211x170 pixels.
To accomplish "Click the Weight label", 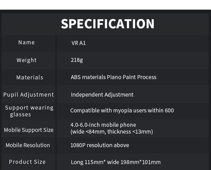I will pos(26,60).
